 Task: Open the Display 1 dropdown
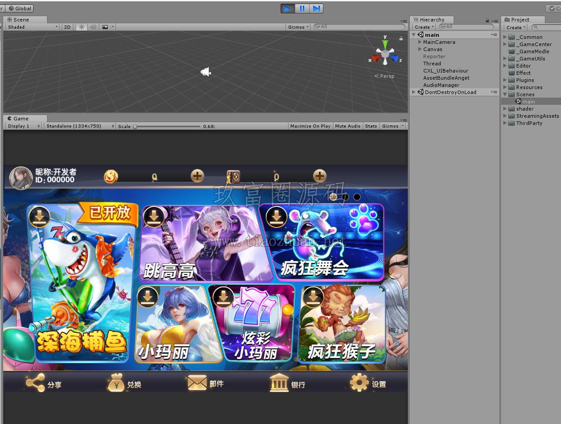pos(24,126)
